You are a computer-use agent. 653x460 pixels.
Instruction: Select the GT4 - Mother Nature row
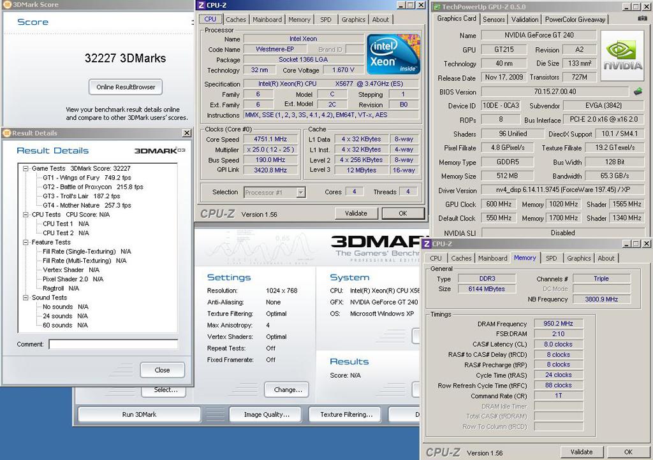pyautogui.click(x=87, y=205)
